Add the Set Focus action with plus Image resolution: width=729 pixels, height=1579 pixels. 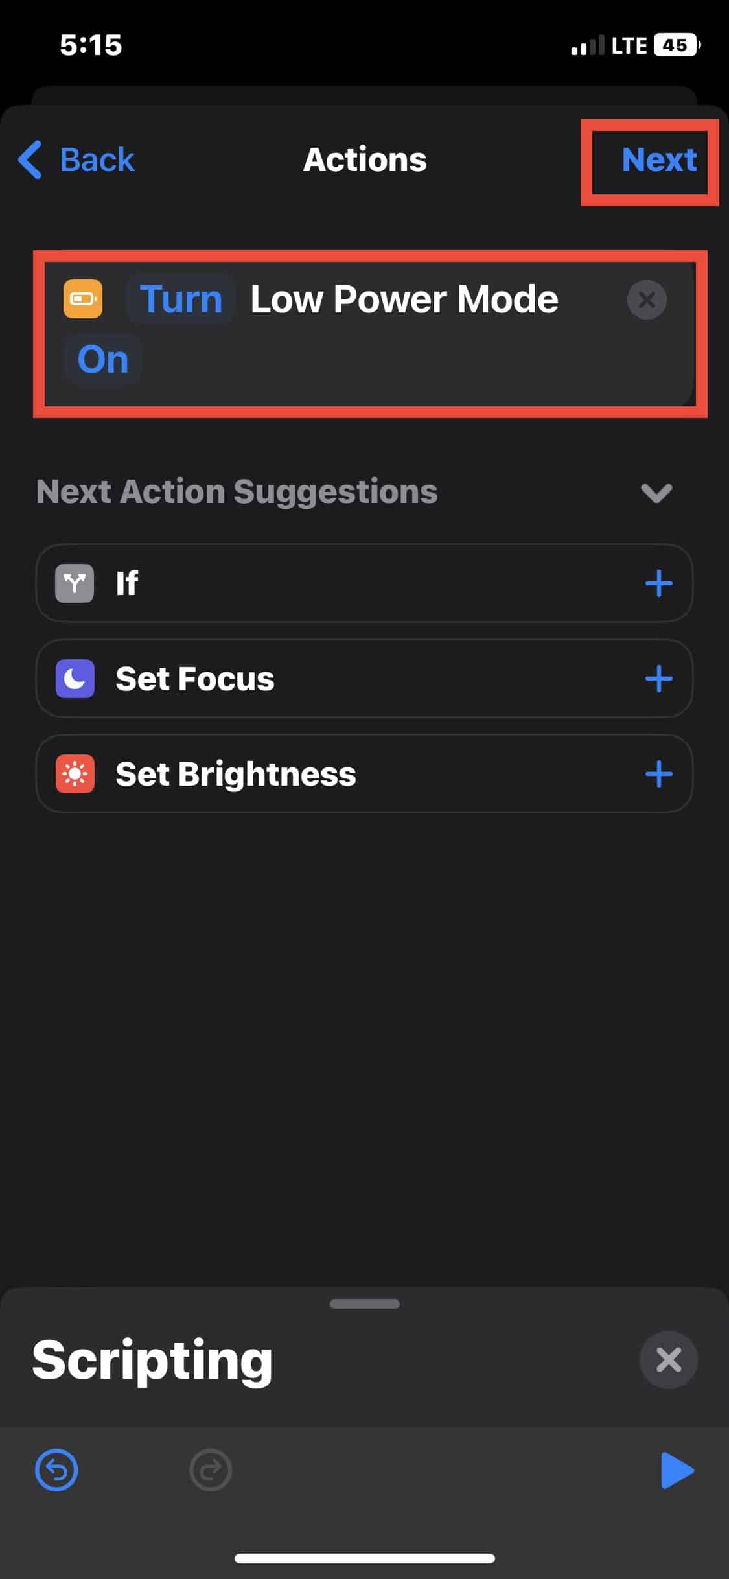658,679
